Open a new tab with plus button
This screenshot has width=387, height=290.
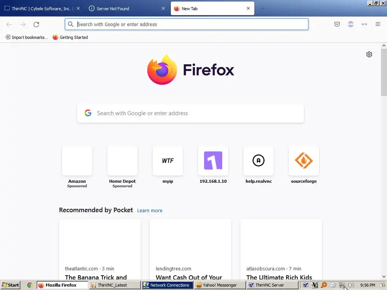click(262, 9)
